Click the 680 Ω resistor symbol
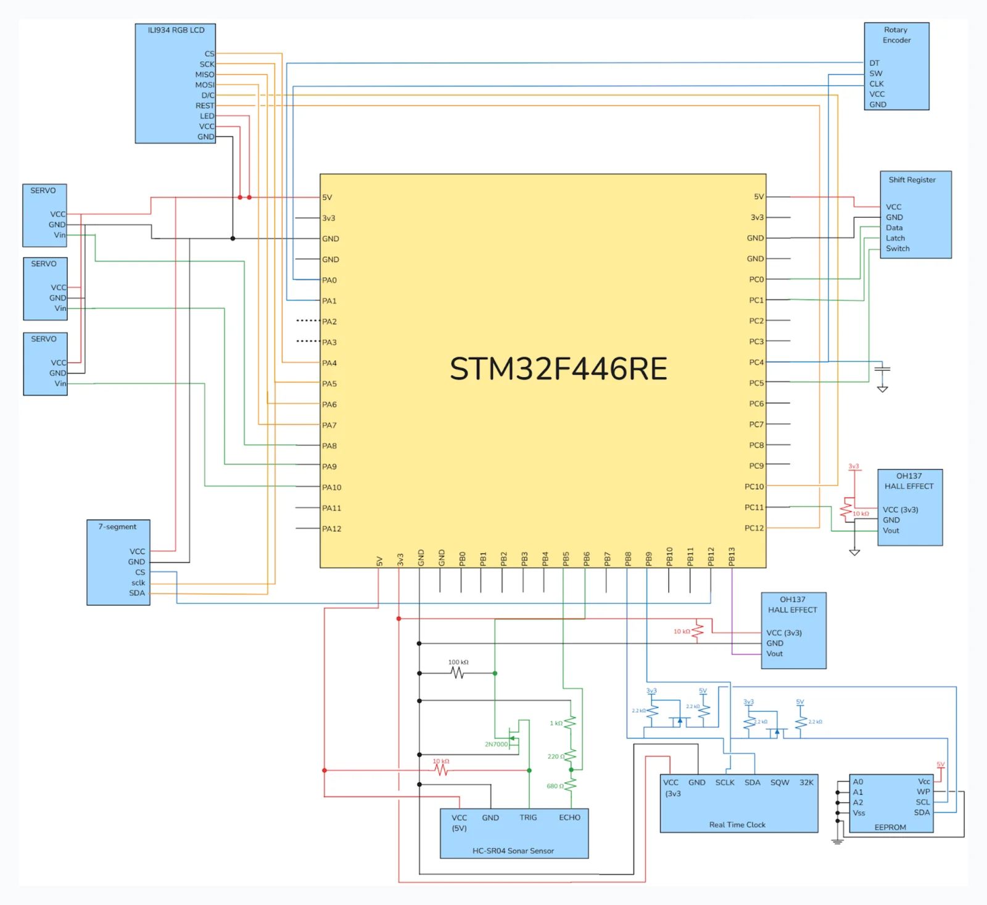The width and height of the screenshot is (987, 905). (x=571, y=785)
